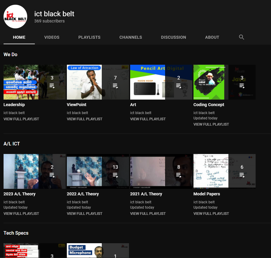
Task: Click the We Do section heading
Action: pyautogui.click(x=10, y=55)
